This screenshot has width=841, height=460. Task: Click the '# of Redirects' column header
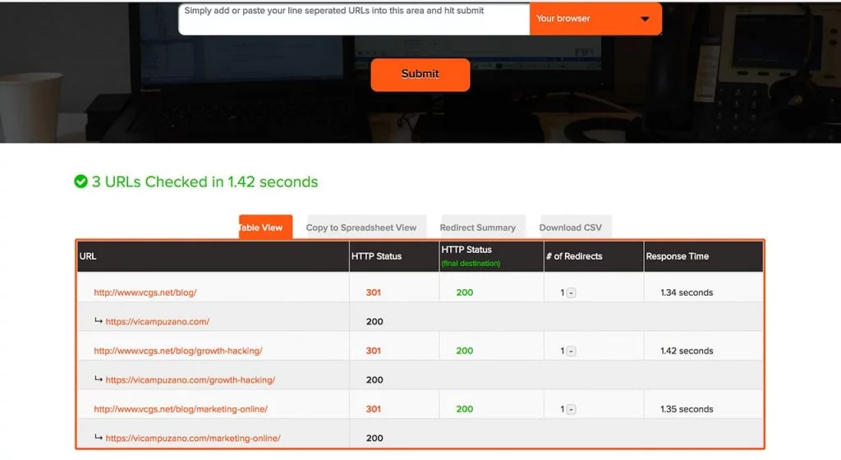click(x=573, y=256)
